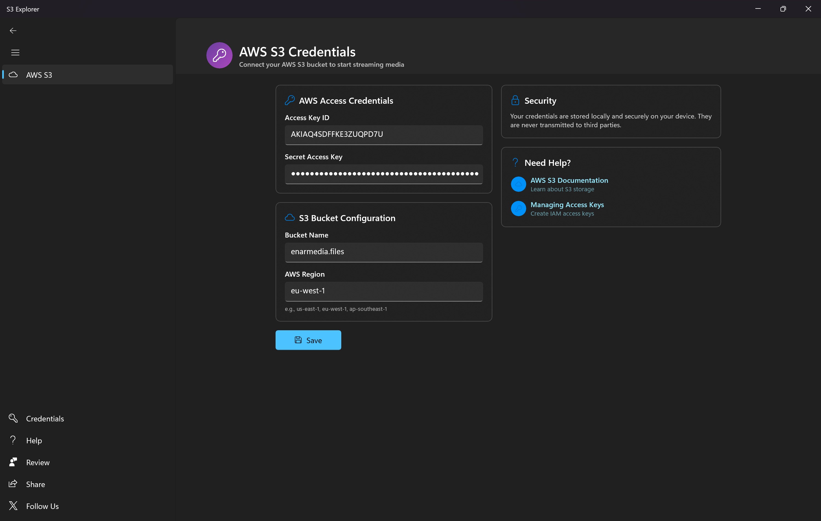Click the 'Connect your AWS S3 bucket' subtitle

[322, 65]
